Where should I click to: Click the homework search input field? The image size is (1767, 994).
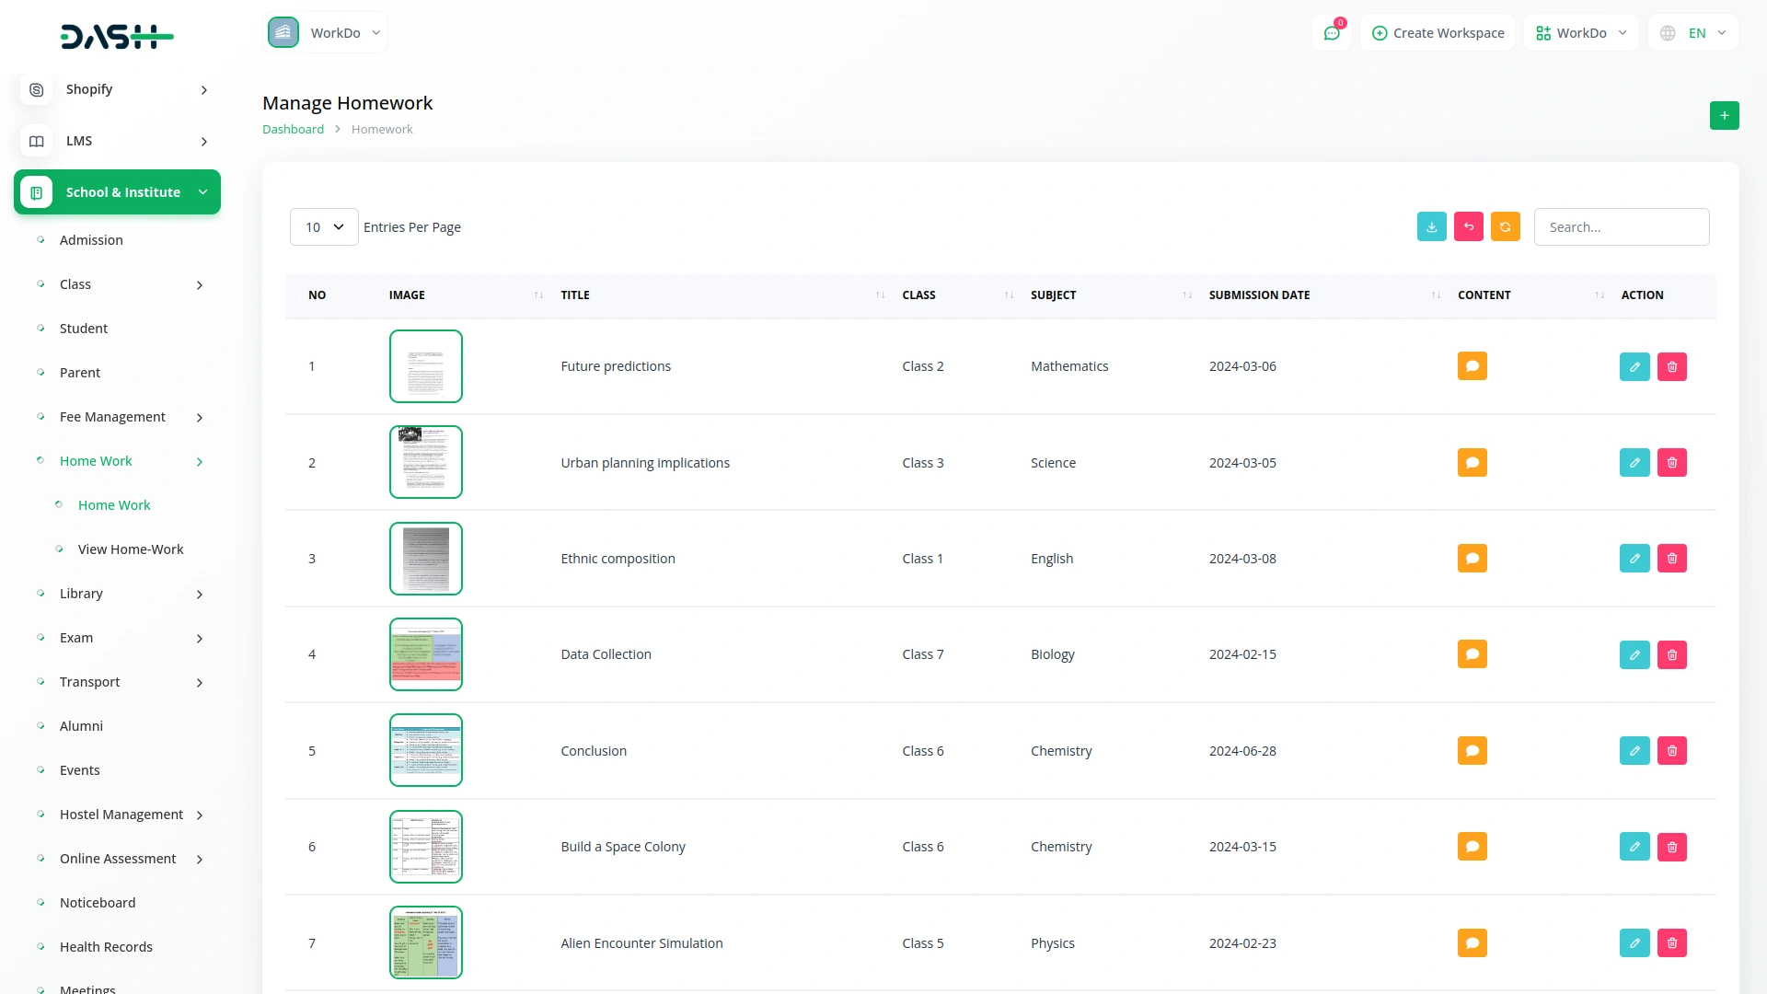[x=1621, y=227]
